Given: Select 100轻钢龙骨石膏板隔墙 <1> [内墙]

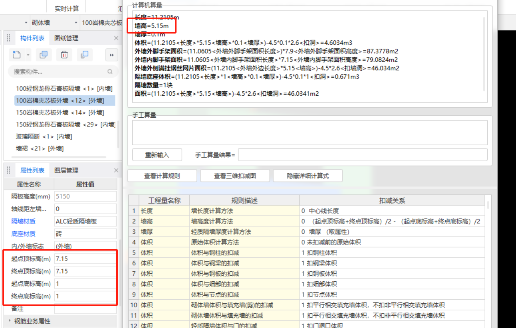Looking at the screenshot, I should [64, 89].
